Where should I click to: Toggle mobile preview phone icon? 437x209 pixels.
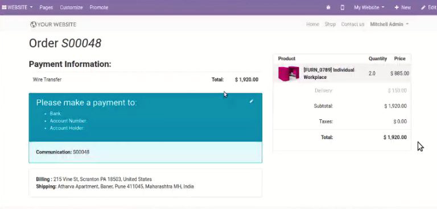point(342,7)
